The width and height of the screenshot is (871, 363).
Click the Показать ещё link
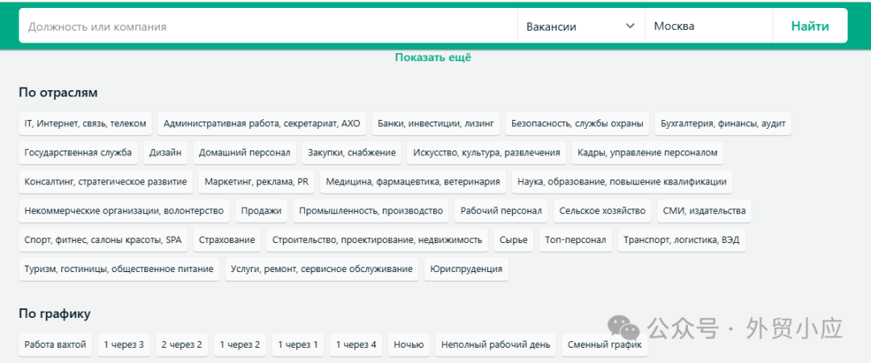pyautogui.click(x=433, y=57)
